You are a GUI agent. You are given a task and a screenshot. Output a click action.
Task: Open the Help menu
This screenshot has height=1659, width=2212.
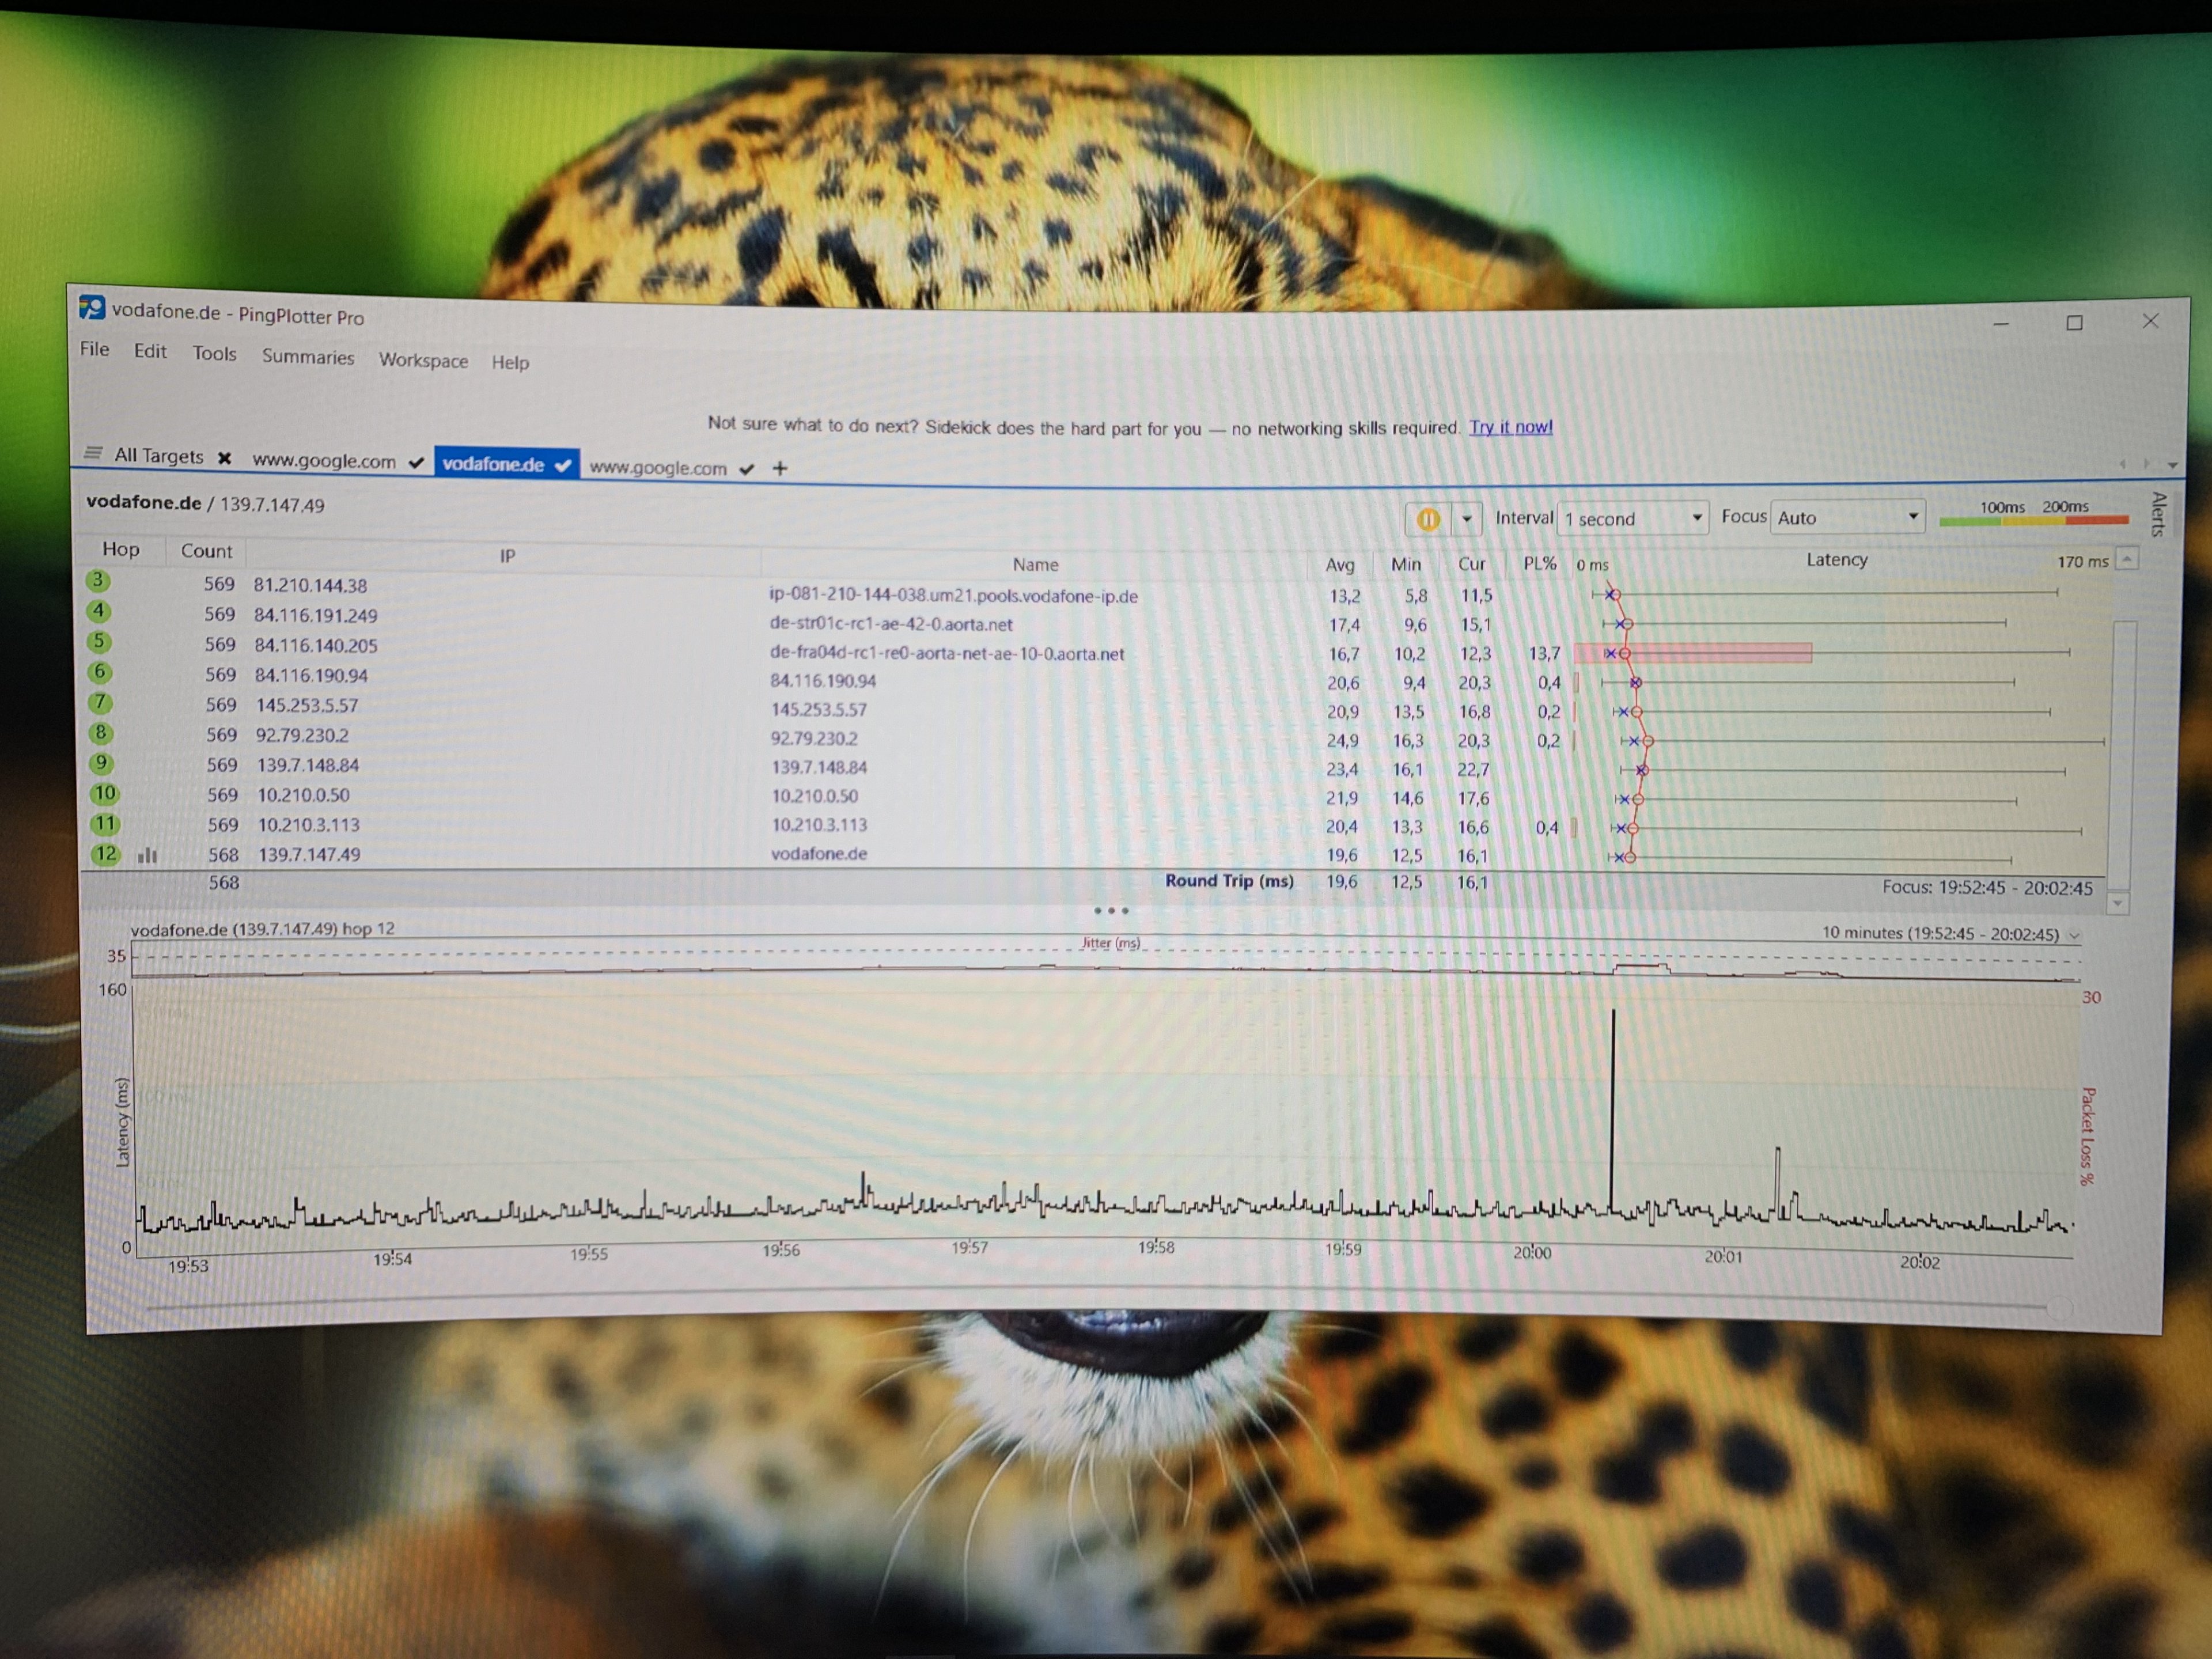tap(510, 362)
